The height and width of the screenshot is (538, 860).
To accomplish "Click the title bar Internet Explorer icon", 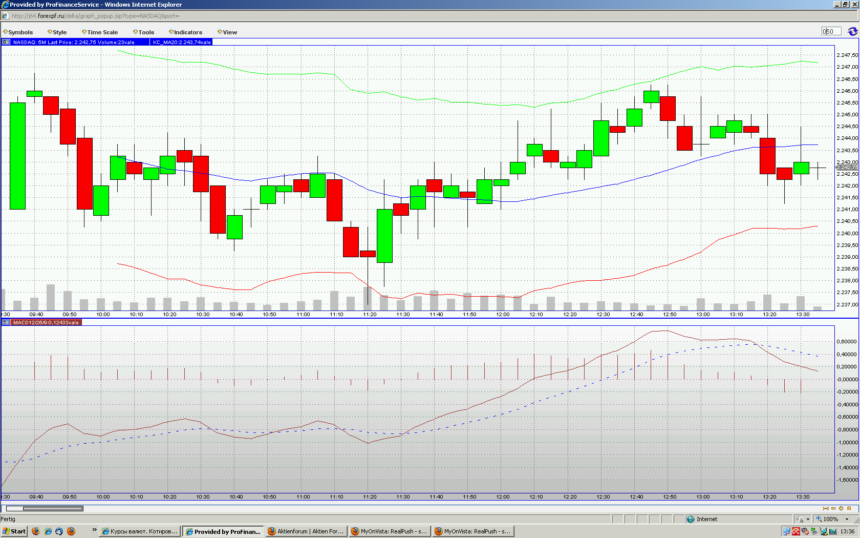I will 5,5.
